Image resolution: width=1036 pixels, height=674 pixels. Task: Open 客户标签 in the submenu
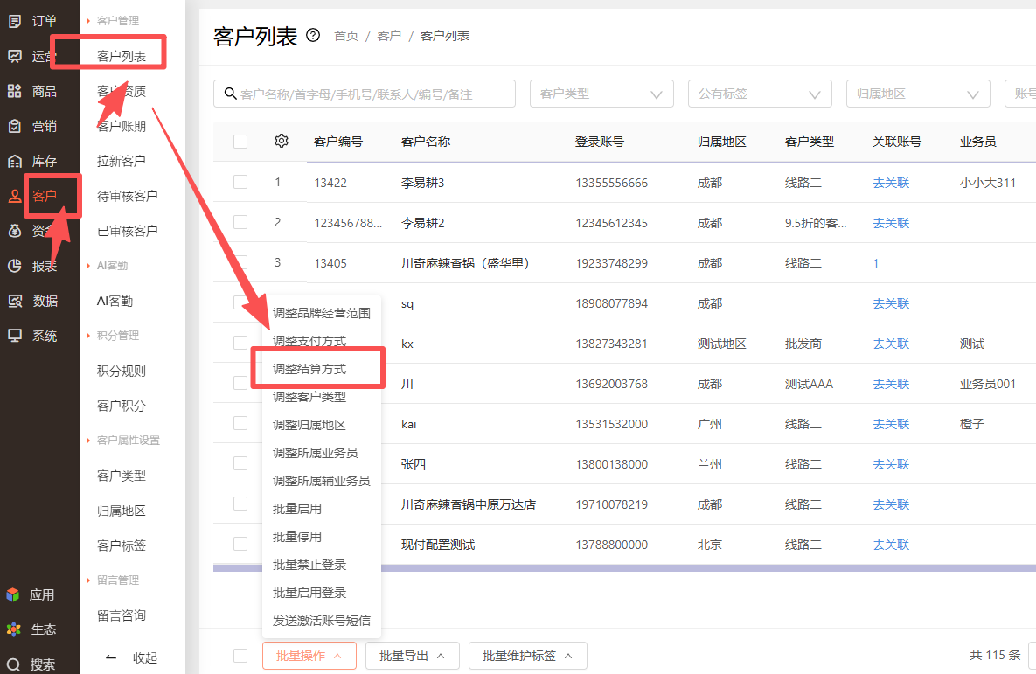pos(121,545)
